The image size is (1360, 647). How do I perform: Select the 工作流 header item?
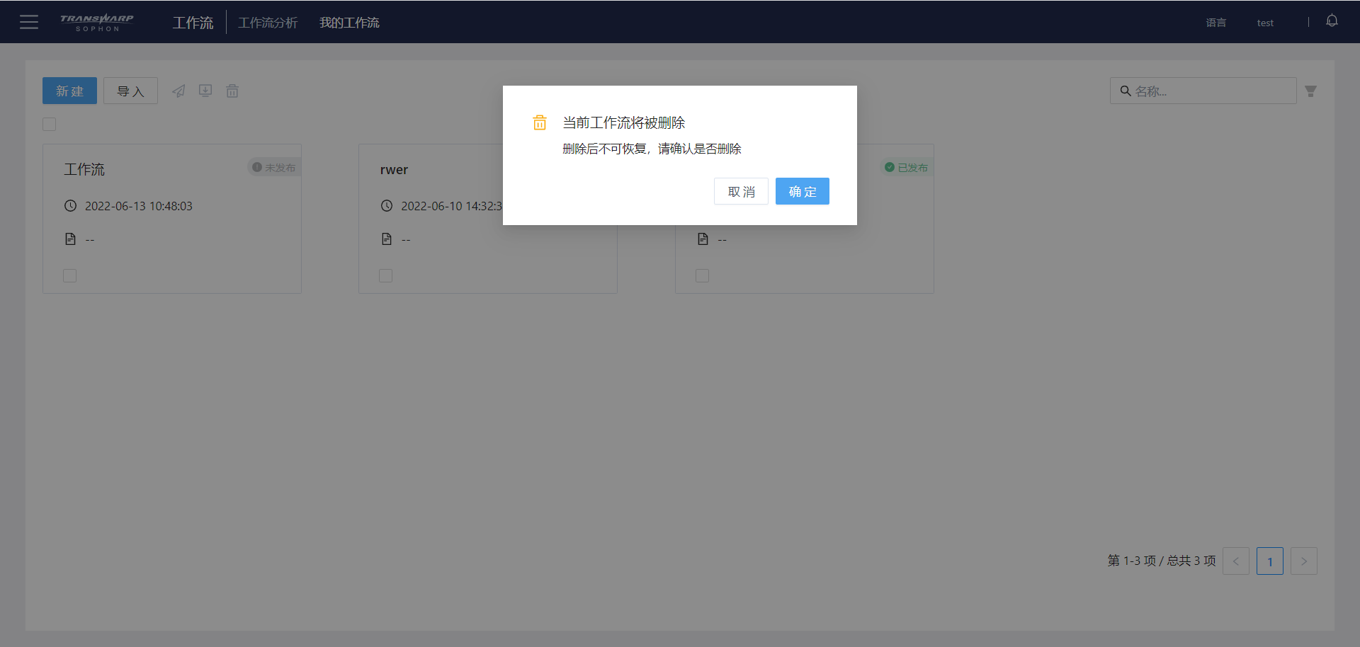[193, 23]
